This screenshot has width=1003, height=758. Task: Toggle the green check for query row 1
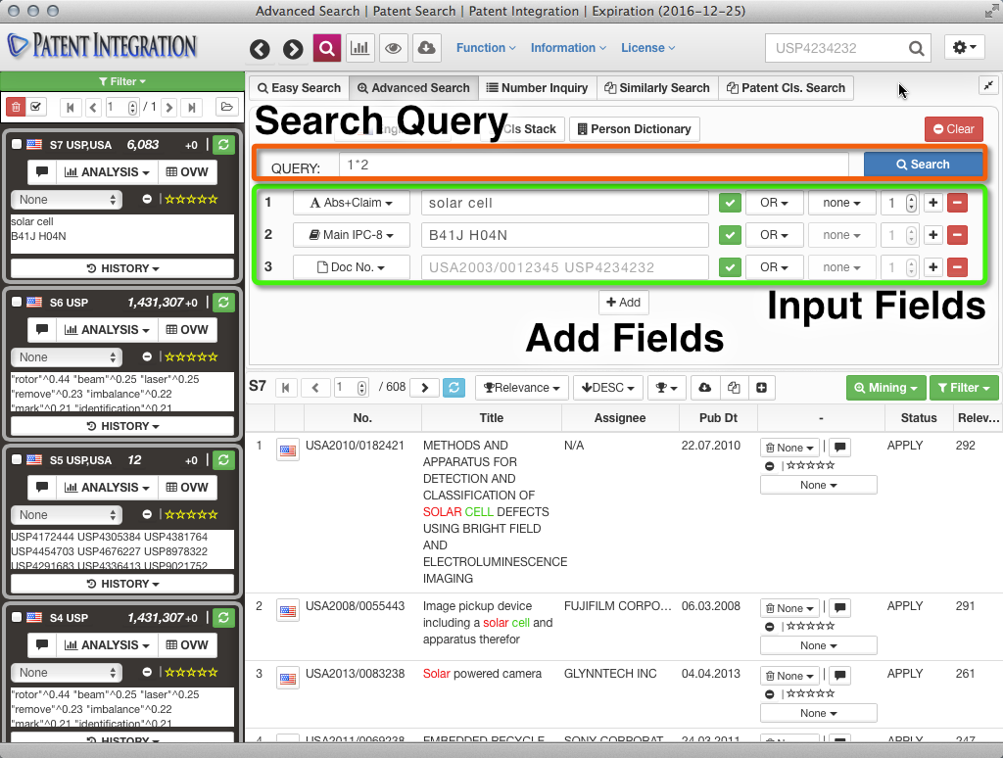tap(730, 203)
